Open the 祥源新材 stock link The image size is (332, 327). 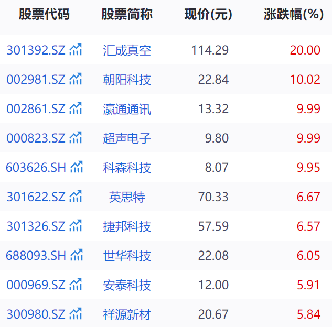click(127, 314)
